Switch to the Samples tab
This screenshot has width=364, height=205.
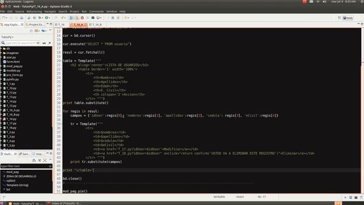[24, 154]
